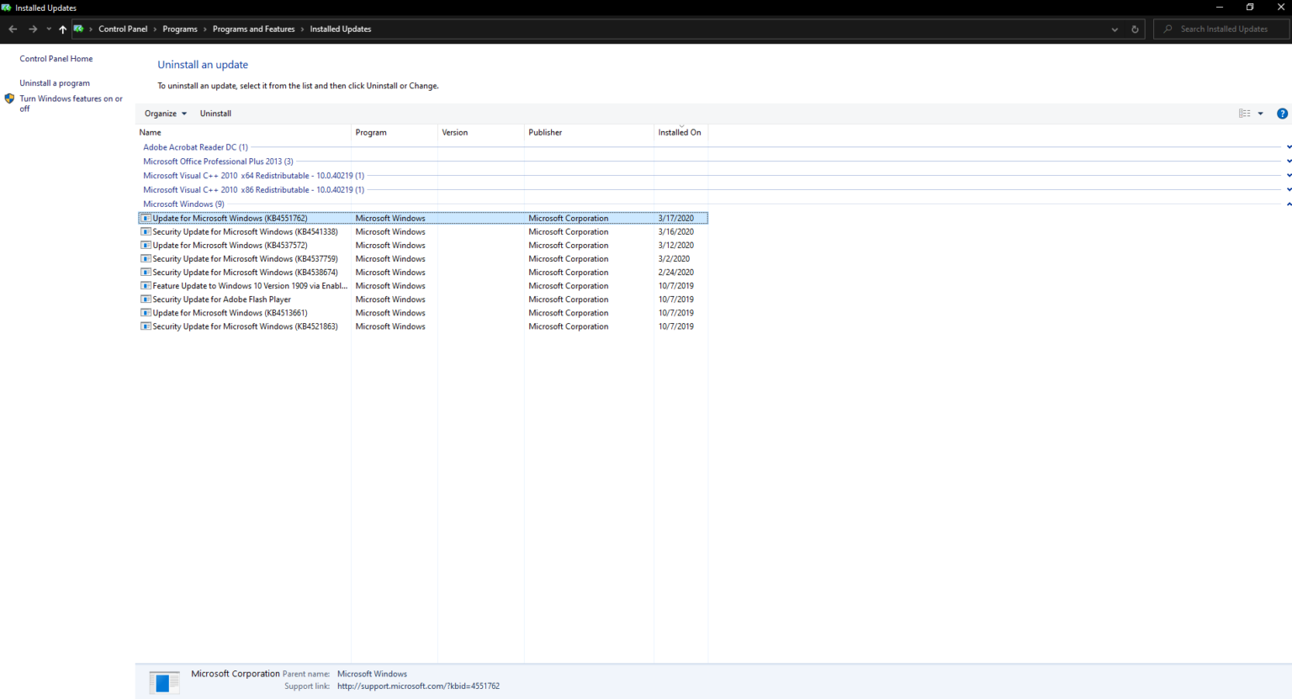The height and width of the screenshot is (699, 1292).
Task: Click the refresh icon in address bar
Action: [x=1135, y=29]
